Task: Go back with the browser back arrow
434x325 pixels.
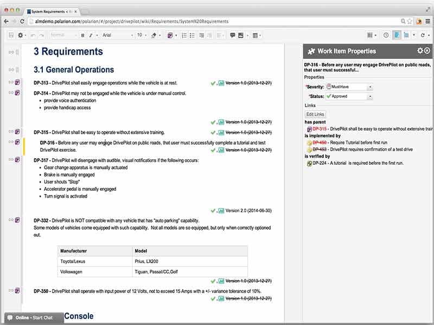Action: [x=7, y=21]
